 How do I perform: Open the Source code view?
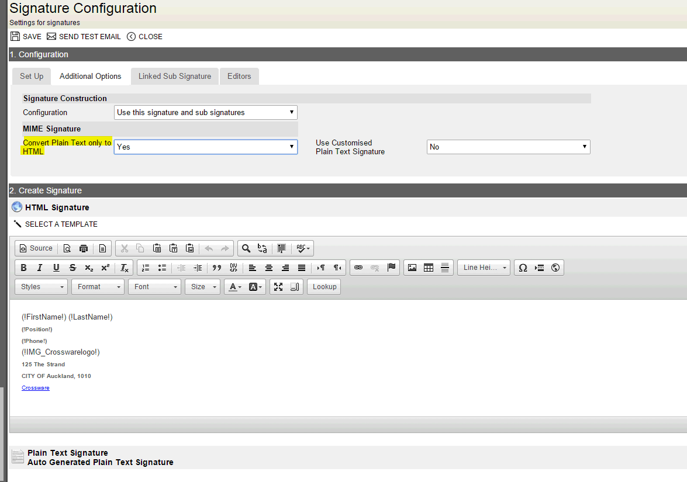point(35,248)
